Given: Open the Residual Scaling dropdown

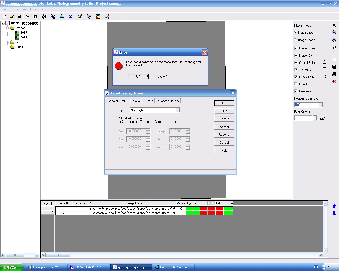Looking at the screenshot, I should point(320,105).
